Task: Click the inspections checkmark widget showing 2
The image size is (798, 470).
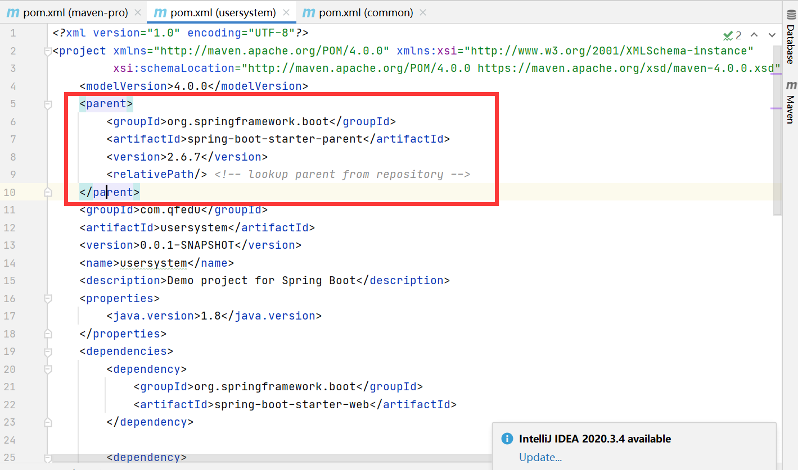Action: click(732, 35)
